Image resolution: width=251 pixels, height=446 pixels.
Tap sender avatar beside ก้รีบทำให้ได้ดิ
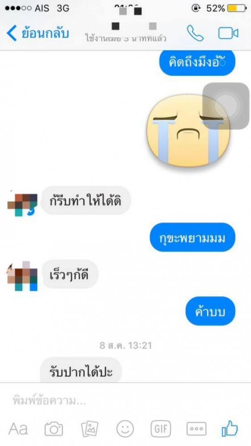22,203
